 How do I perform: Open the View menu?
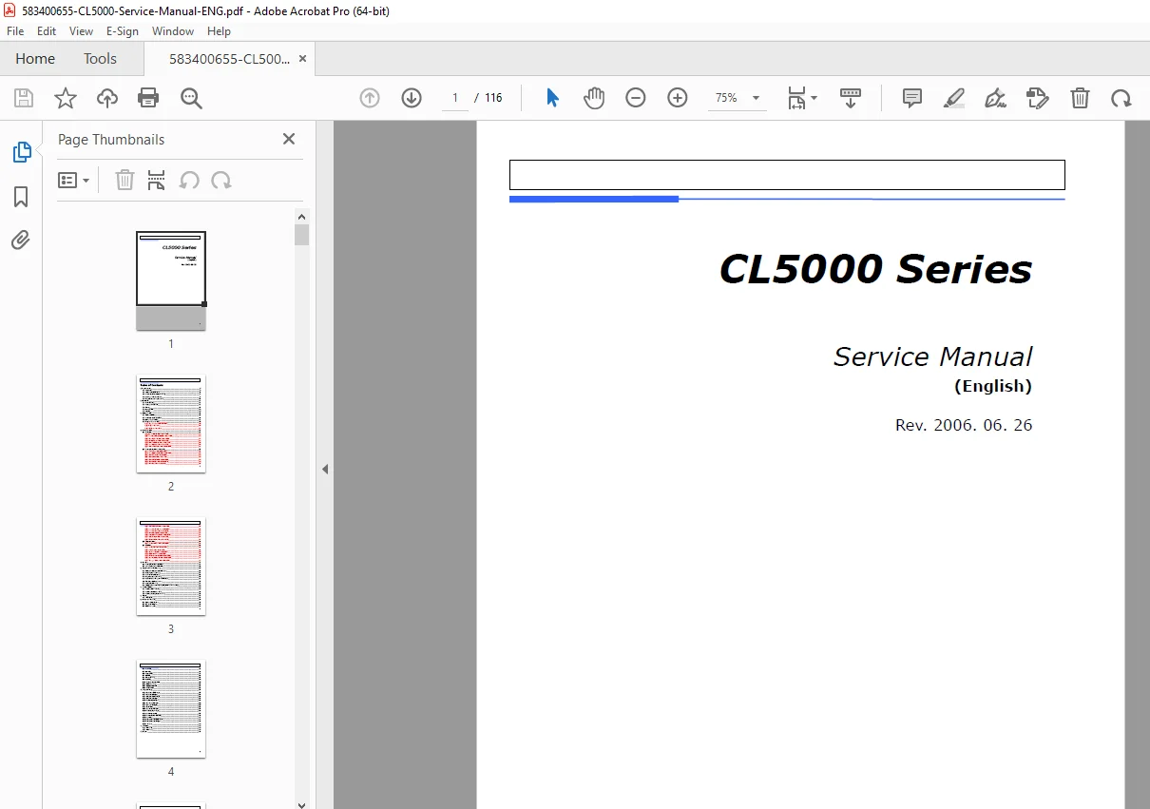81,31
